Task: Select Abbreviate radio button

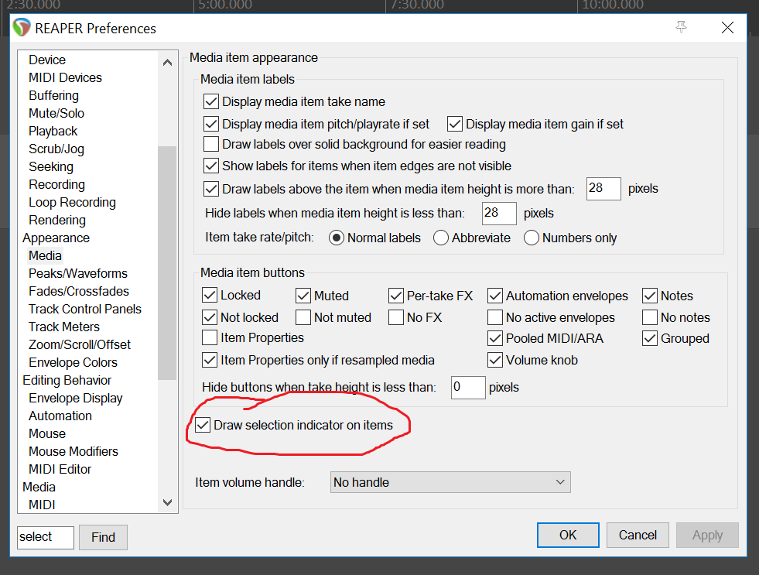Action: [440, 238]
